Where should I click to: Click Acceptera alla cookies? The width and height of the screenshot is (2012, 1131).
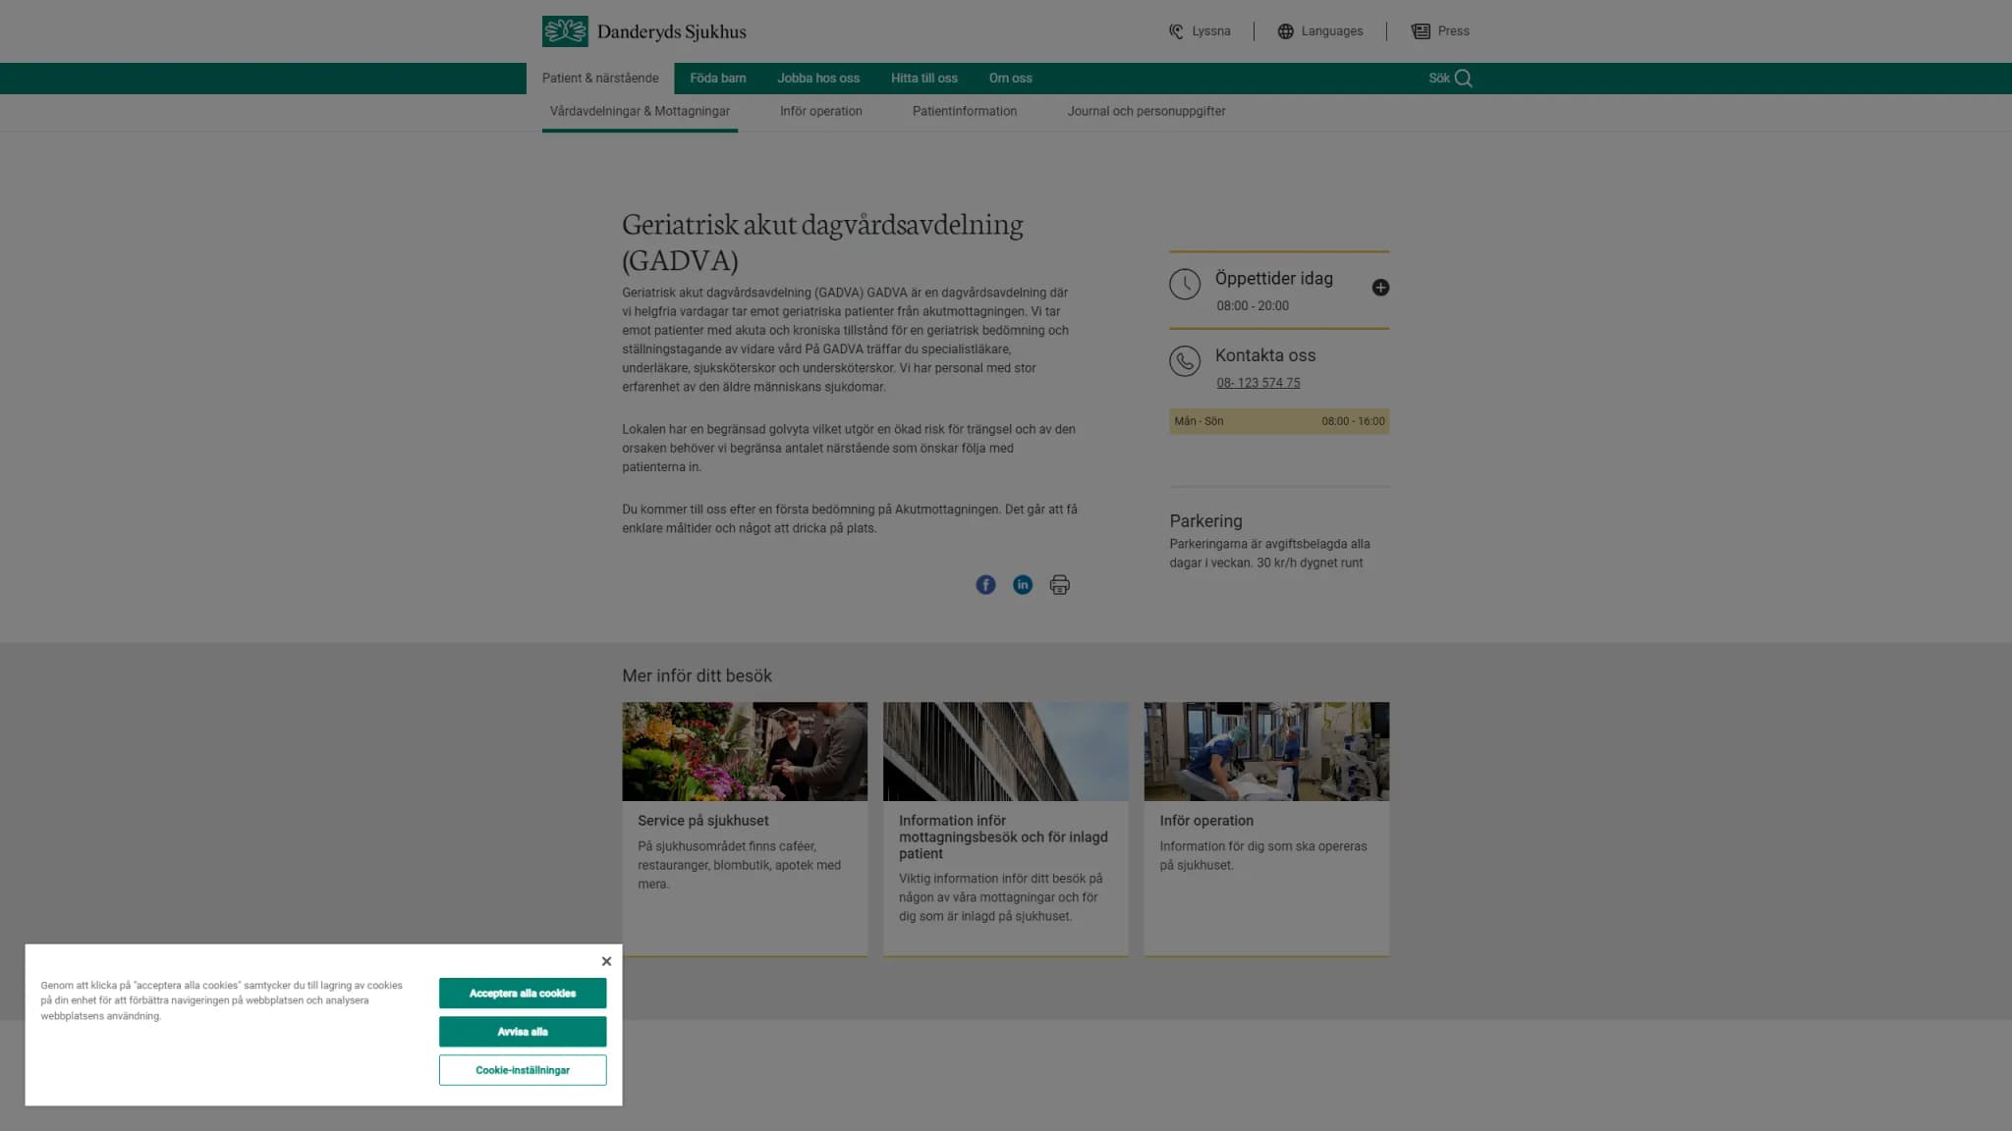(x=523, y=994)
